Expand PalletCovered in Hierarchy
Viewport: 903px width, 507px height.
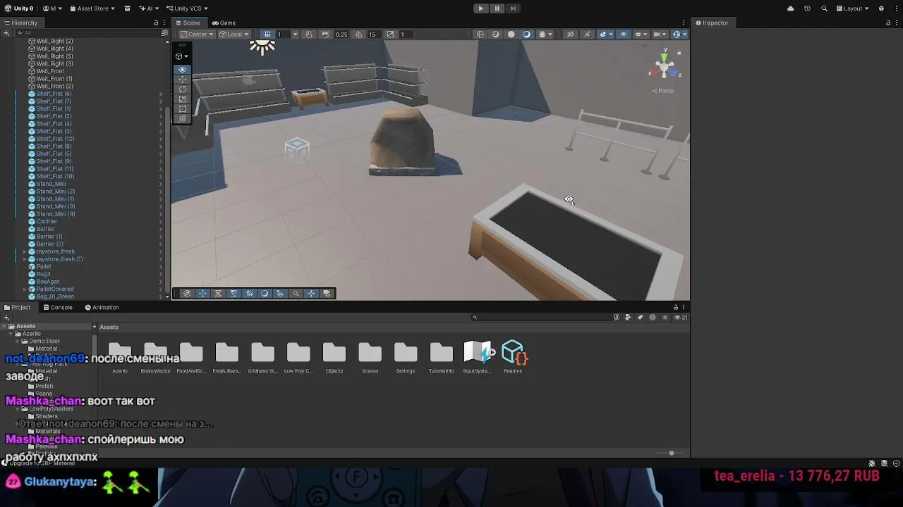[x=25, y=289]
